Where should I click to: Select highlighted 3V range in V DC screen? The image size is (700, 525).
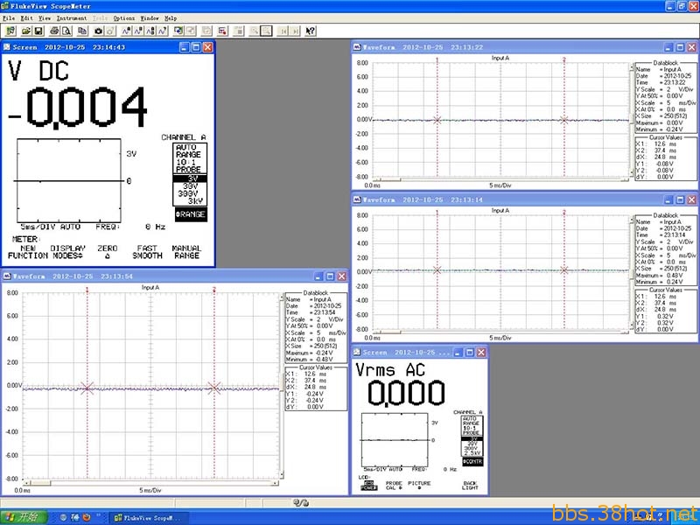click(190, 178)
